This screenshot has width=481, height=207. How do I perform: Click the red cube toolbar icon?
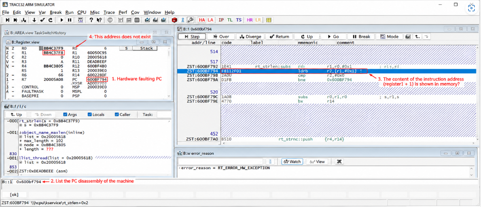point(174,20)
